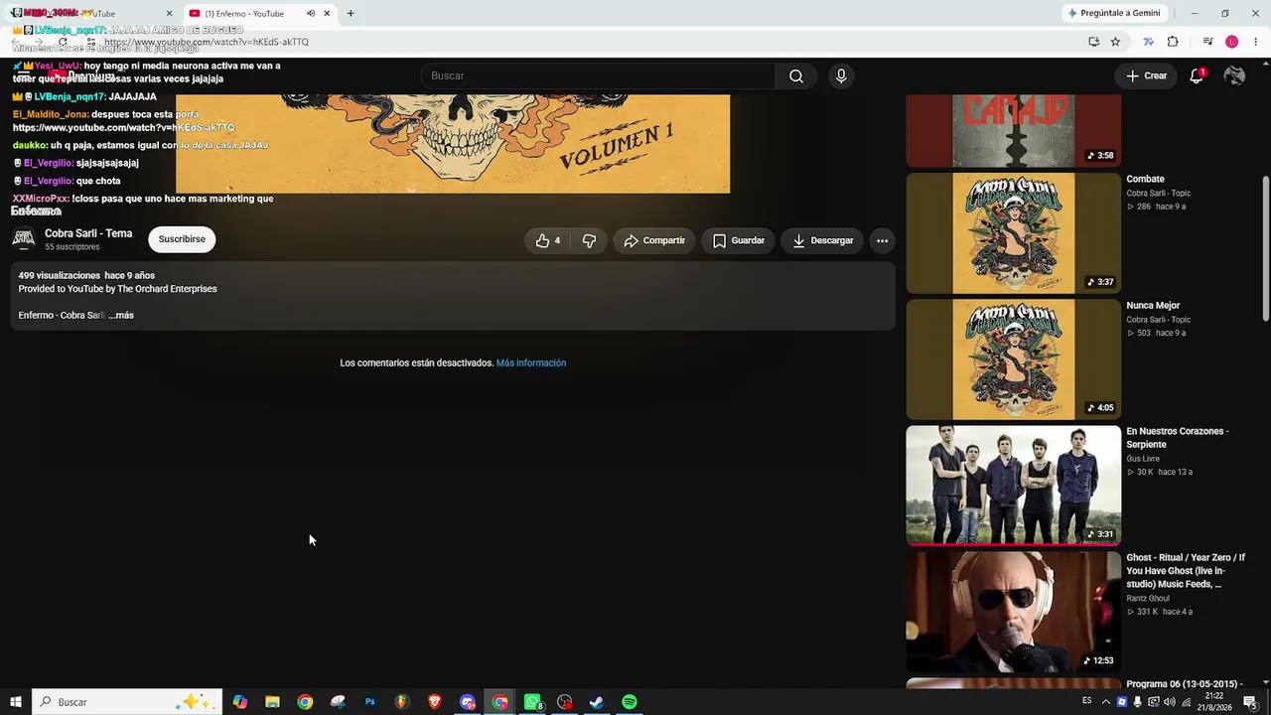Show hidden system tray icons
1271x715 pixels.
[x=1106, y=702]
